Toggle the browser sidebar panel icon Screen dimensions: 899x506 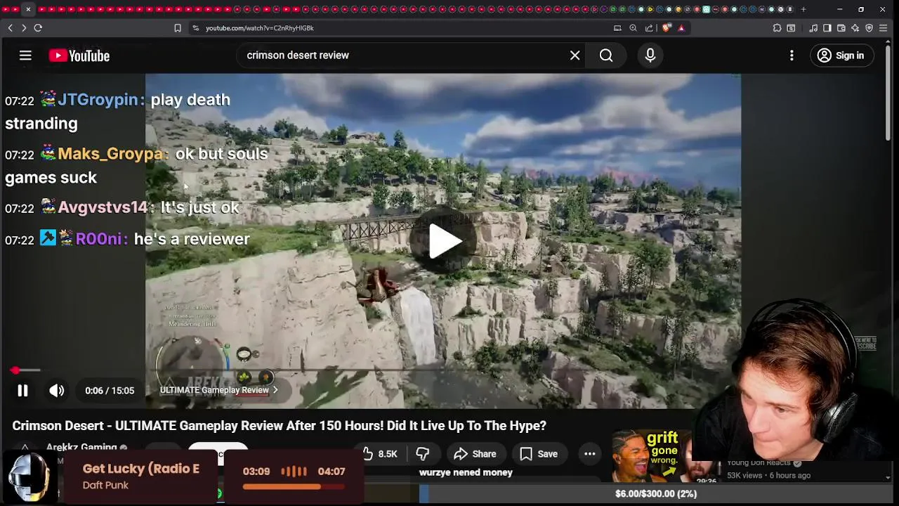tap(827, 28)
